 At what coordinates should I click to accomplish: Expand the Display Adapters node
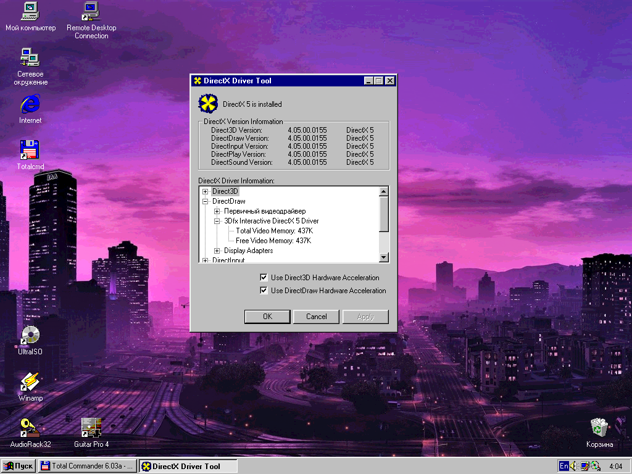pos(216,251)
